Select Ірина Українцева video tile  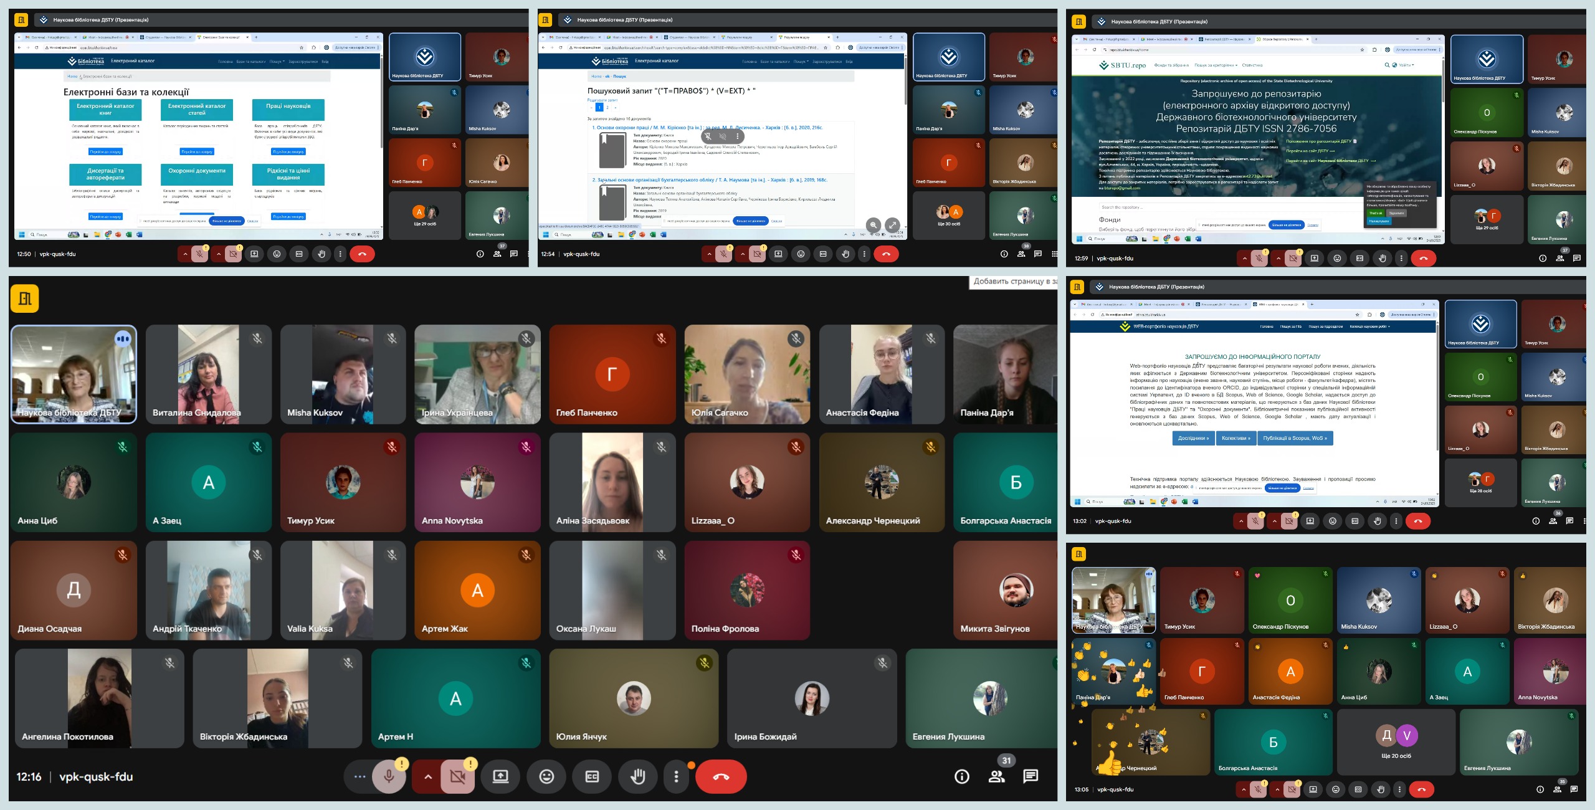click(477, 374)
